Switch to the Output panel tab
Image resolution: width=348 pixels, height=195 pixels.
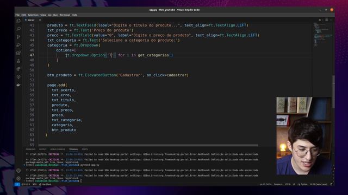coord(42,149)
